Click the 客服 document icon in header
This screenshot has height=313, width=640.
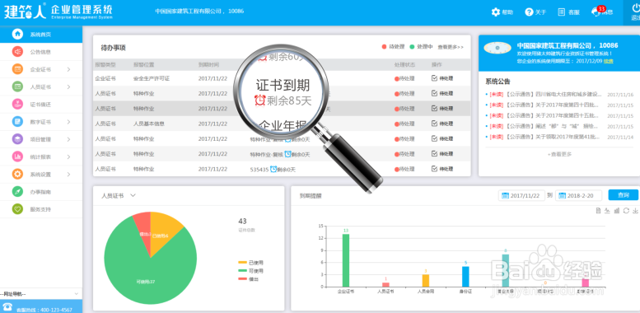[562, 12]
